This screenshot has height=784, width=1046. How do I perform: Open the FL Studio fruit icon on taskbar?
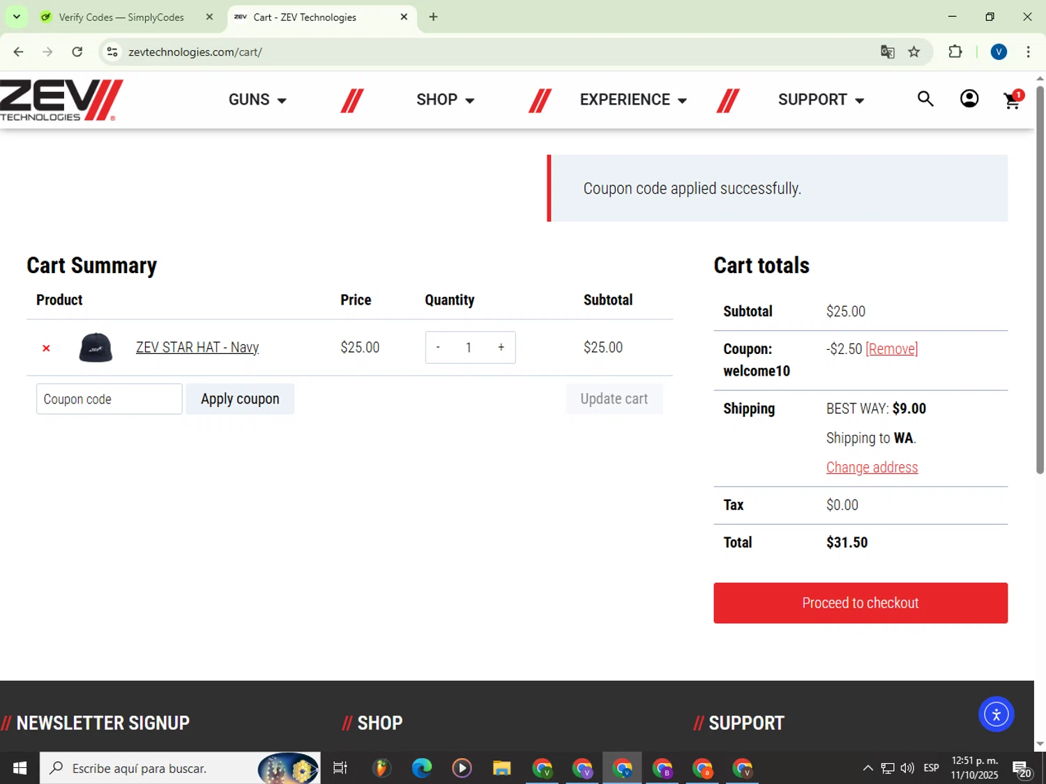(381, 768)
